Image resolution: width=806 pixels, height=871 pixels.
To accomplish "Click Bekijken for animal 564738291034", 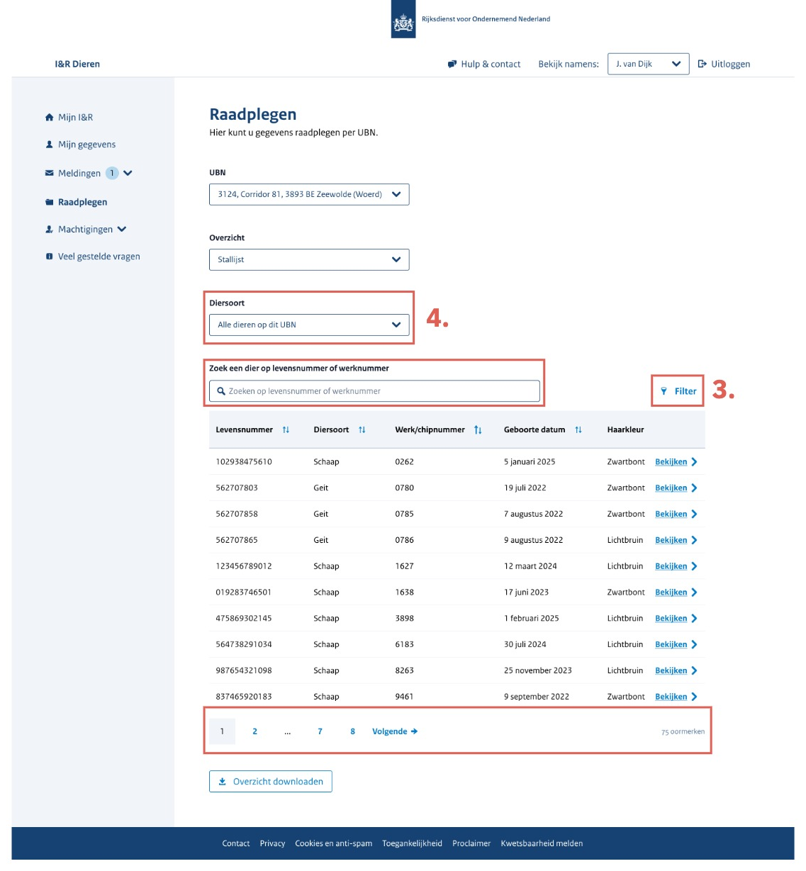I will (x=671, y=645).
